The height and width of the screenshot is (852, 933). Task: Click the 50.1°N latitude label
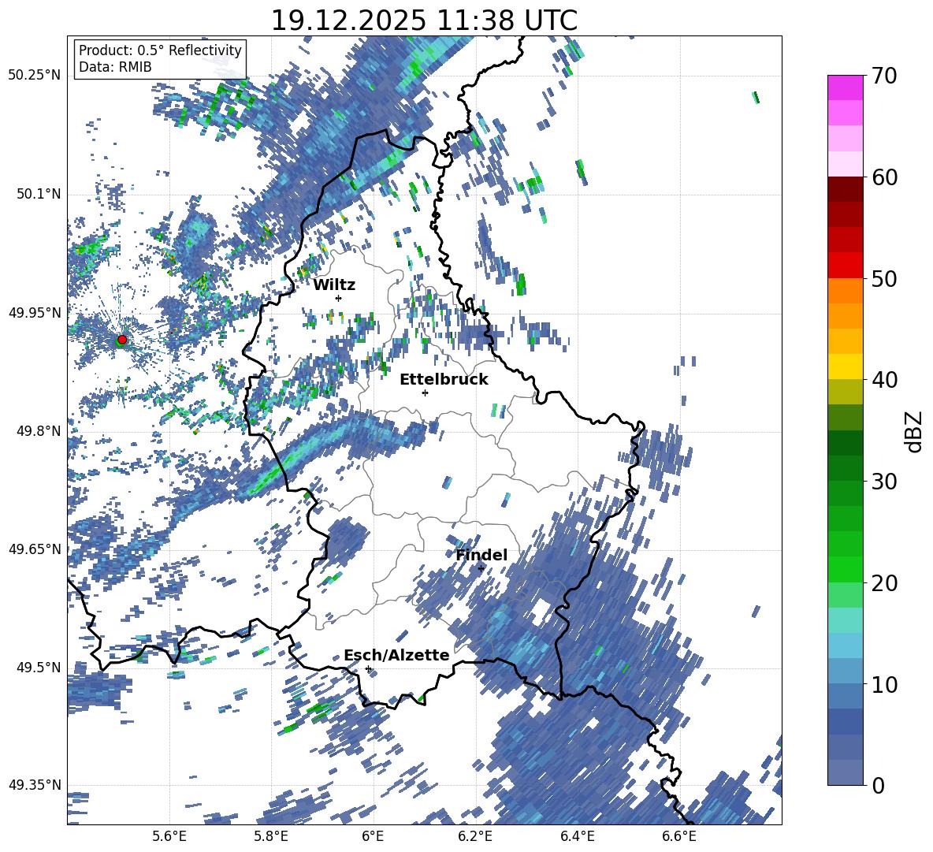point(38,194)
